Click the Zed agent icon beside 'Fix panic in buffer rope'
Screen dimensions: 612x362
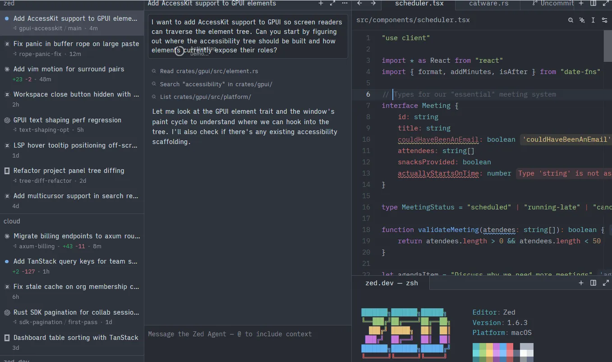pyautogui.click(x=7, y=44)
